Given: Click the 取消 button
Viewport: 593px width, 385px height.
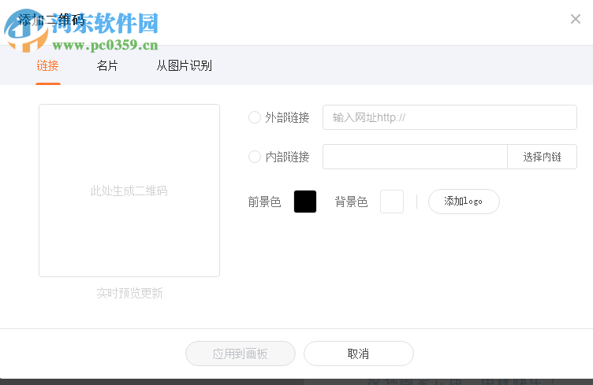Looking at the screenshot, I should click(x=359, y=354).
